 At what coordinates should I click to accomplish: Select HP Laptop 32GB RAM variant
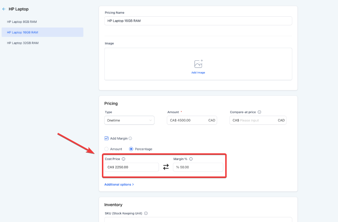22,43
